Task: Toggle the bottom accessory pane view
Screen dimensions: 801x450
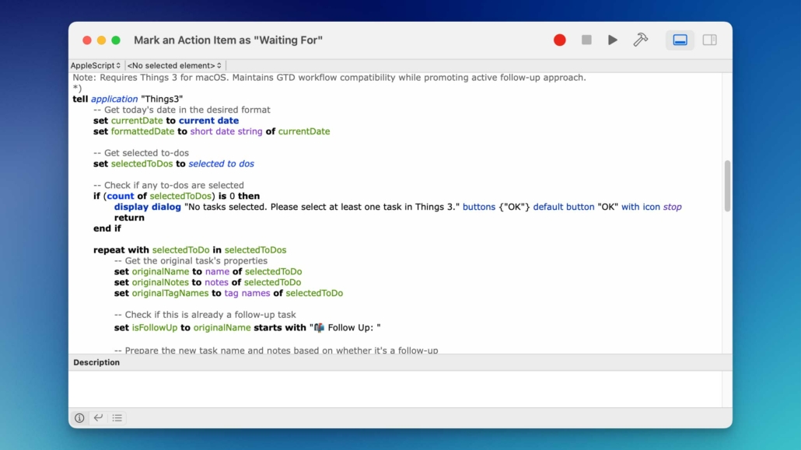Action: [680, 40]
